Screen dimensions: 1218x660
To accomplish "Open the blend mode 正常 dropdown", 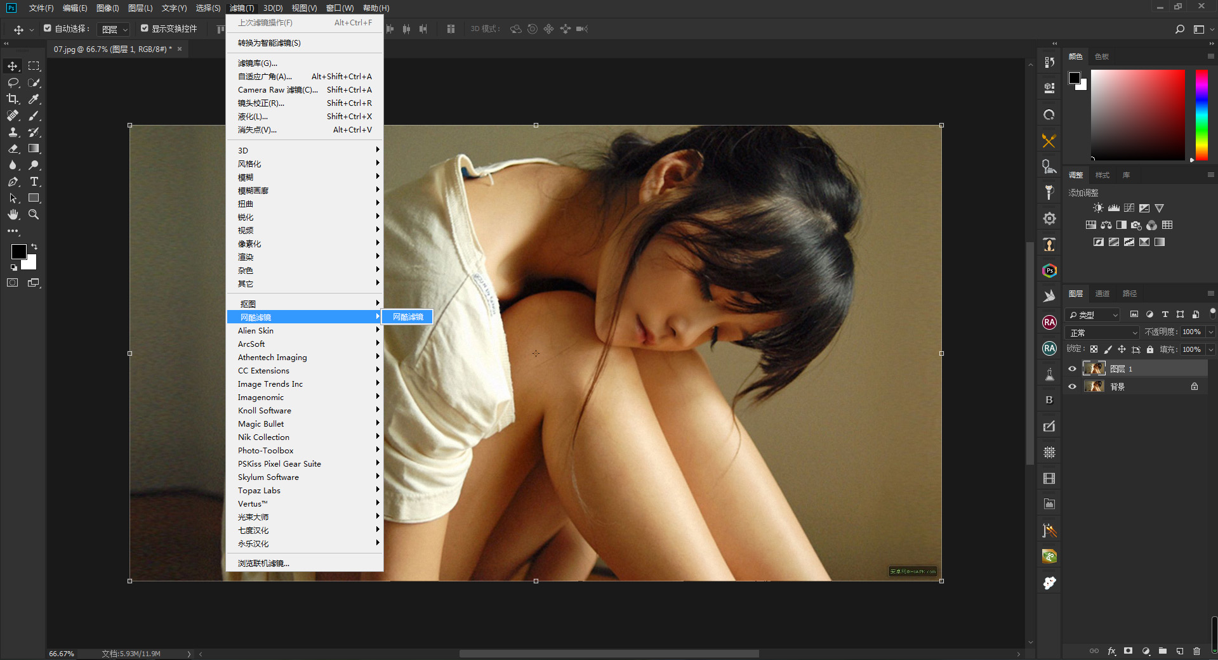I will (1103, 332).
